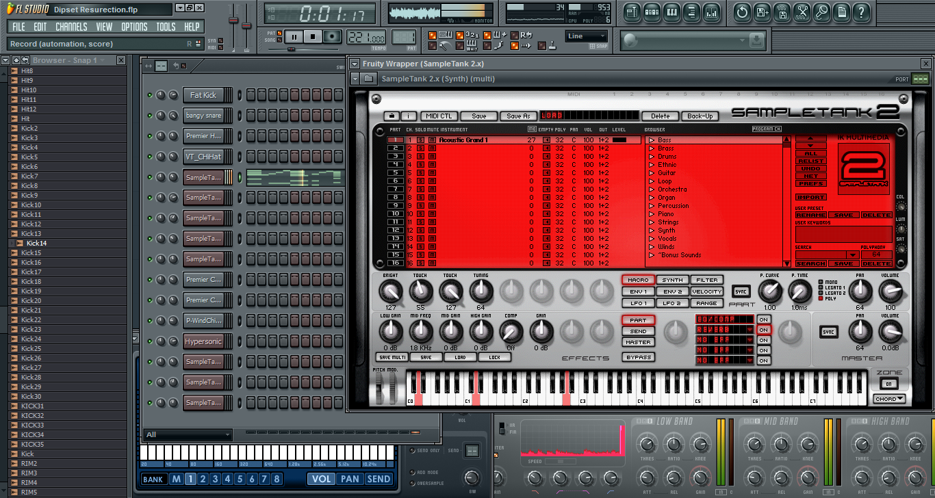Image resolution: width=935 pixels, height=498 pixels.
Task: Click the BRIGHT macro knob
Action: pyautogui.click(x=390, y=292)
